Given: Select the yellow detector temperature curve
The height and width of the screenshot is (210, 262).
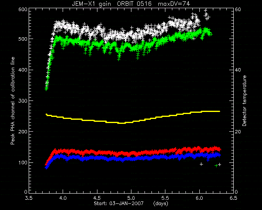Looking at the screenshot, I should tap(133, 117).
